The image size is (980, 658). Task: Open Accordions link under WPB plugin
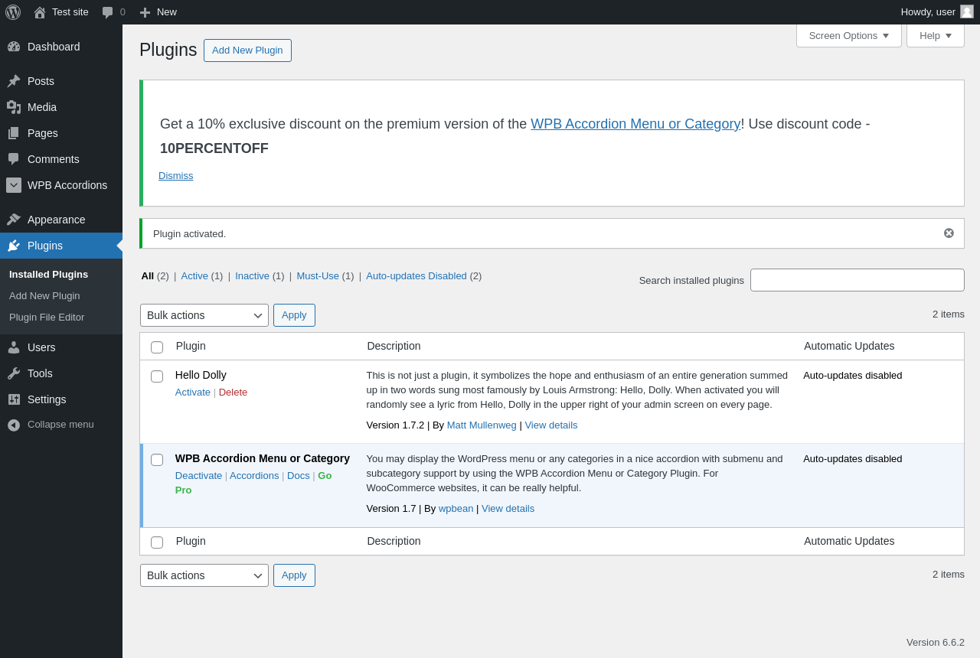pos(254,476)
